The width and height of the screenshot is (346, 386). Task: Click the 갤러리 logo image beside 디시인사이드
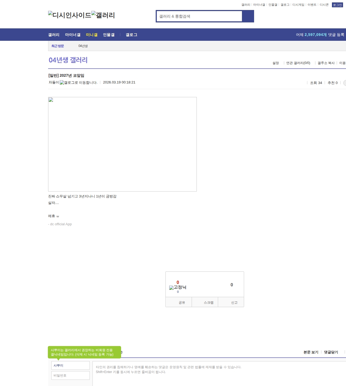(103, 15)
